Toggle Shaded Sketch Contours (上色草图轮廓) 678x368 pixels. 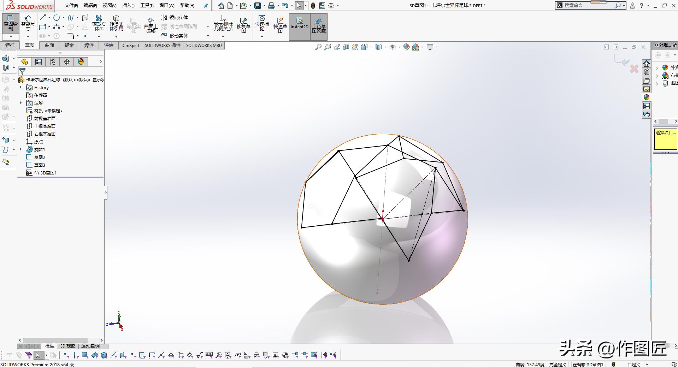[x=319, y=25]
